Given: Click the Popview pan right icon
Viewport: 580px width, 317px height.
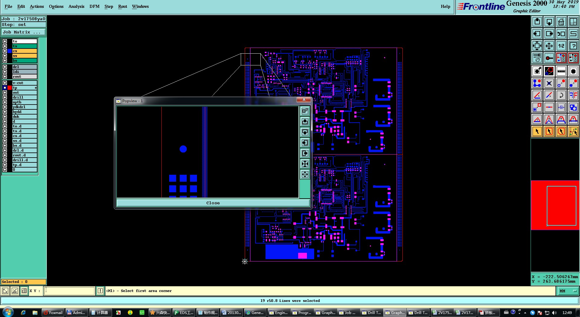Looking at the screenshot, I should click(305, 153).
